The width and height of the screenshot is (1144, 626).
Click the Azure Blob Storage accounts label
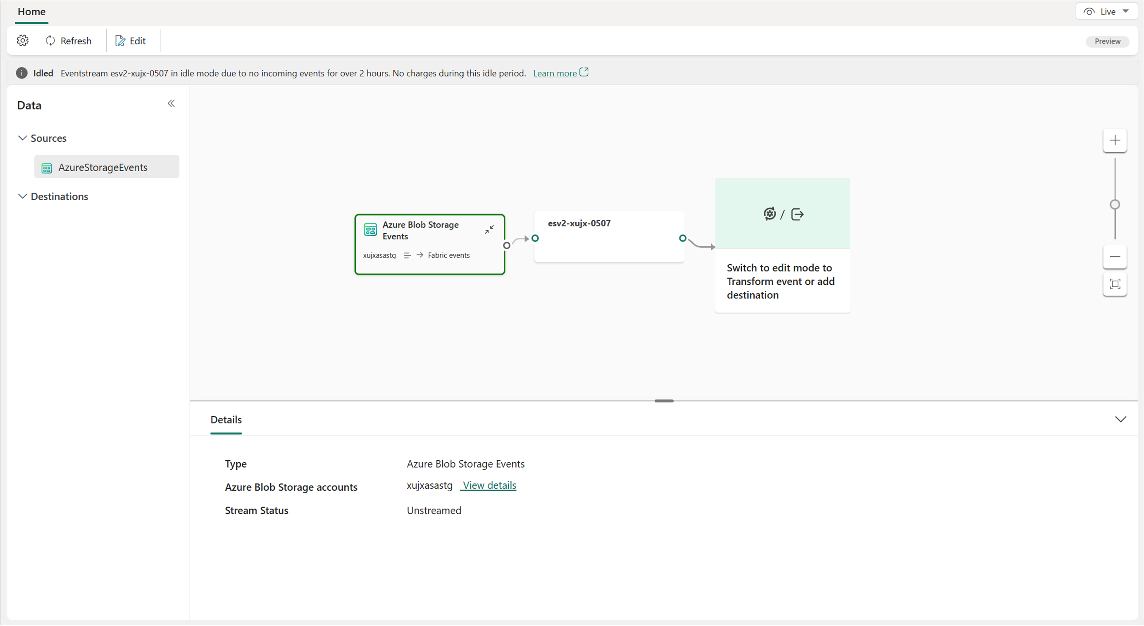pos(291,487)
